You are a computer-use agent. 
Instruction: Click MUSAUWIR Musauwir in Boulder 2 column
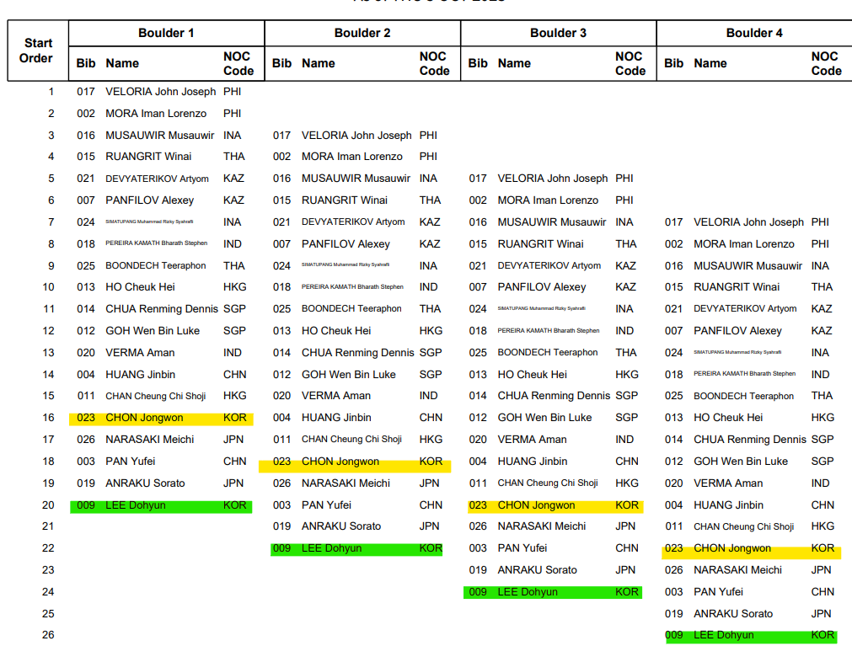pyautogui.click(x=356, y=178)
